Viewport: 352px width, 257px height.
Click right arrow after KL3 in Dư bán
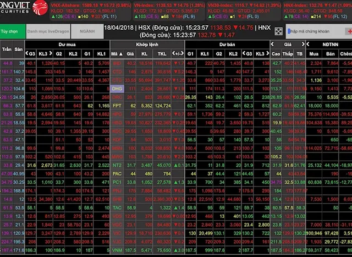pos(267,53)
